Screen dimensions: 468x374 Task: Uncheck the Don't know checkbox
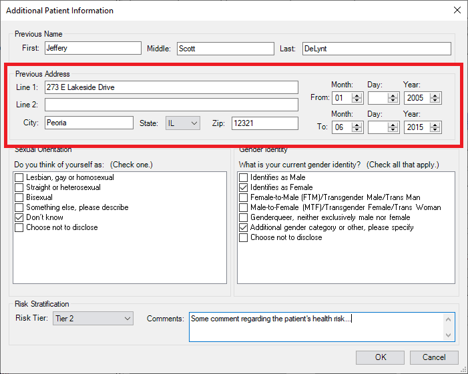point(19,217)
